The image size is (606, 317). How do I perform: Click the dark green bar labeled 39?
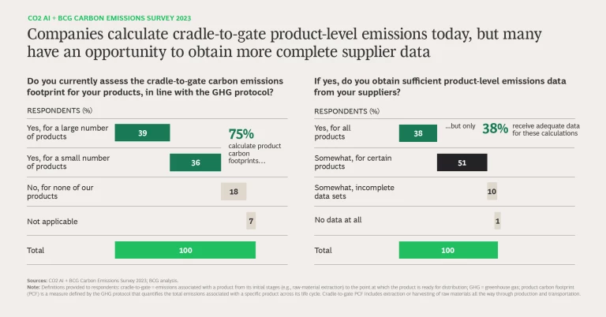[142, 132]
